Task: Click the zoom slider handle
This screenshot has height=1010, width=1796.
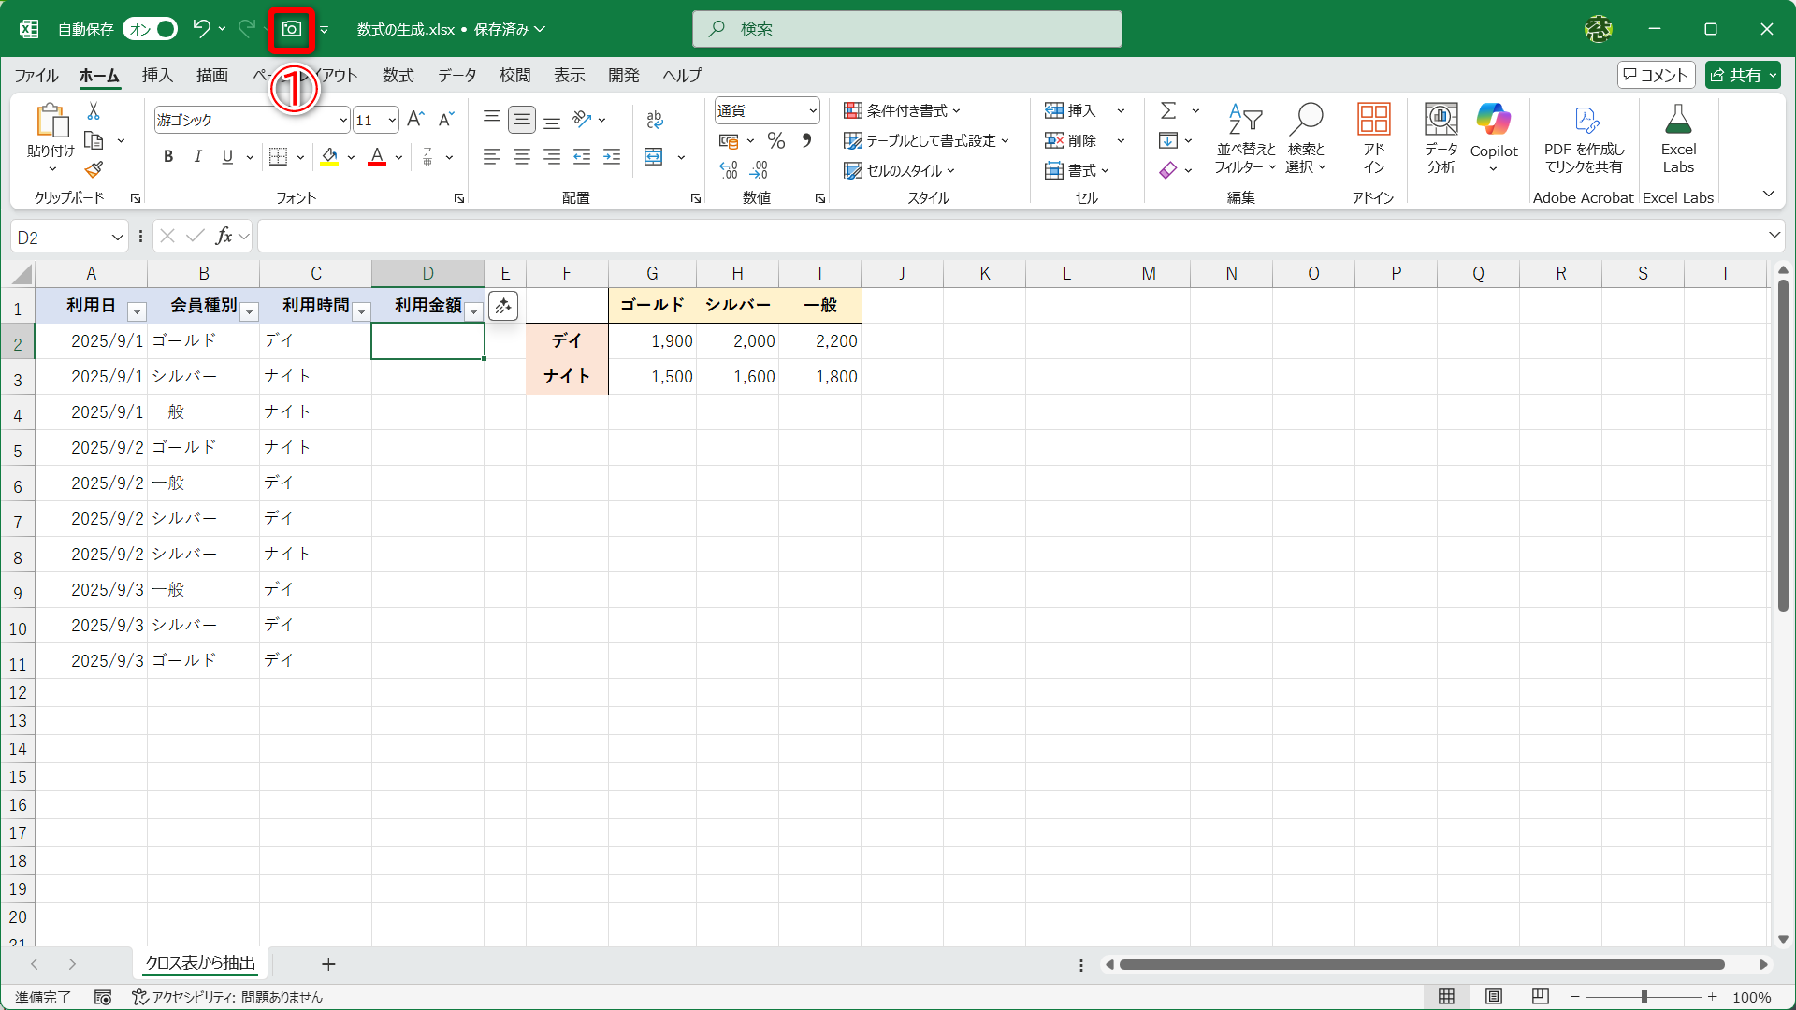Action: point(1644,997)
